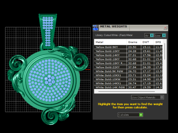Sort by the Metal column header
Screen dimensions: 178x133
[110, 42]
